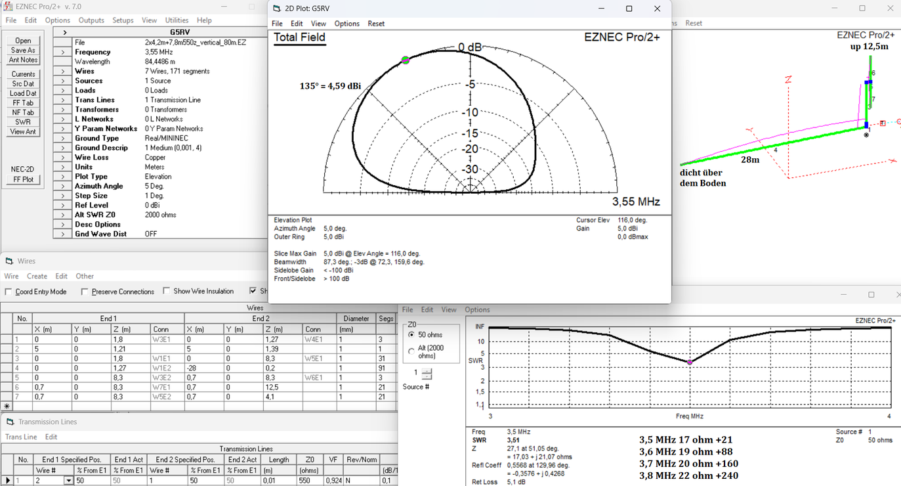
Task: Open the Wire # dropdown in Transmission Lines row
Action: coord(68,481)
